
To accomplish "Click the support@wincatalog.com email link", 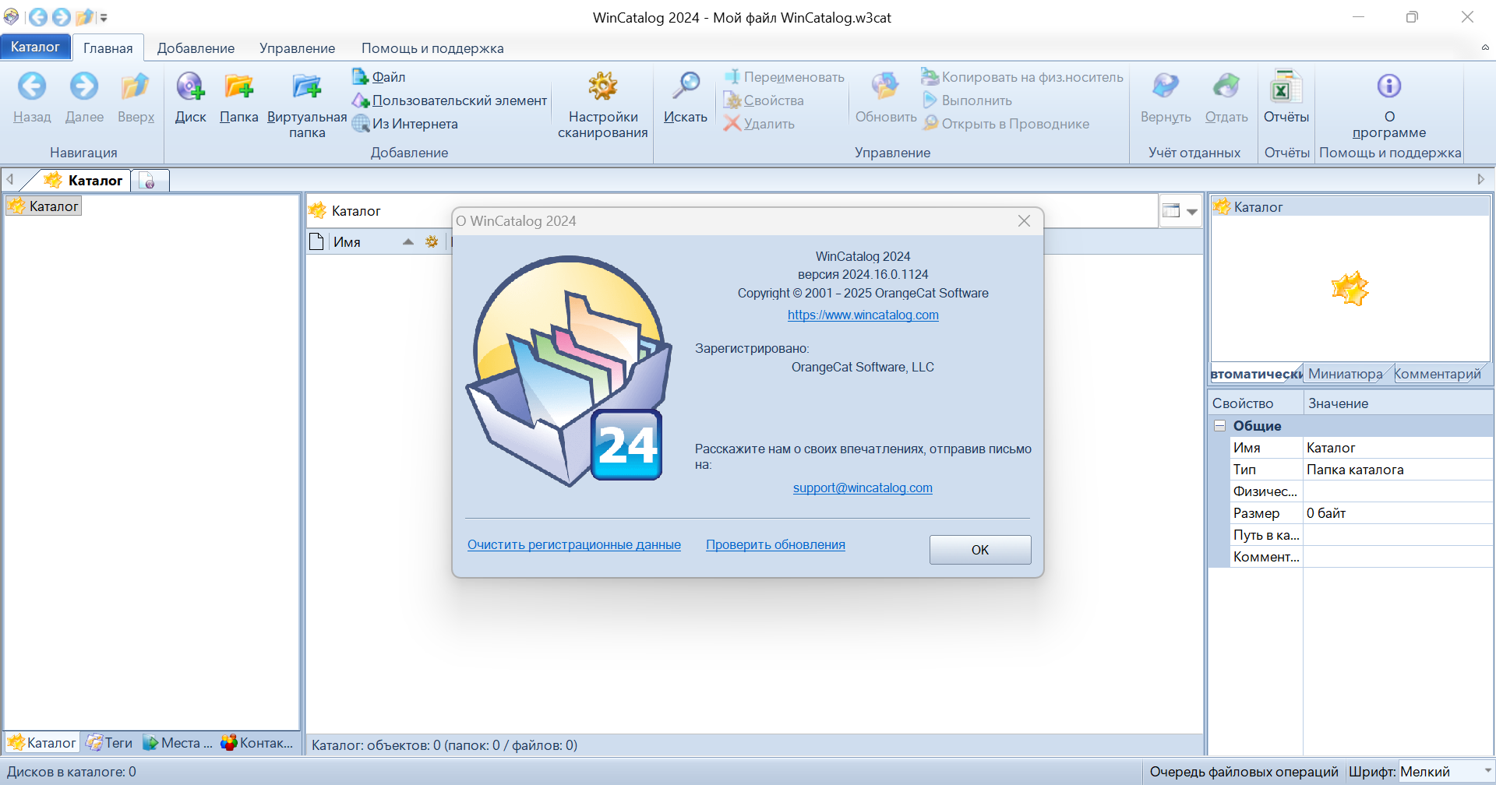I will point(863,488).
